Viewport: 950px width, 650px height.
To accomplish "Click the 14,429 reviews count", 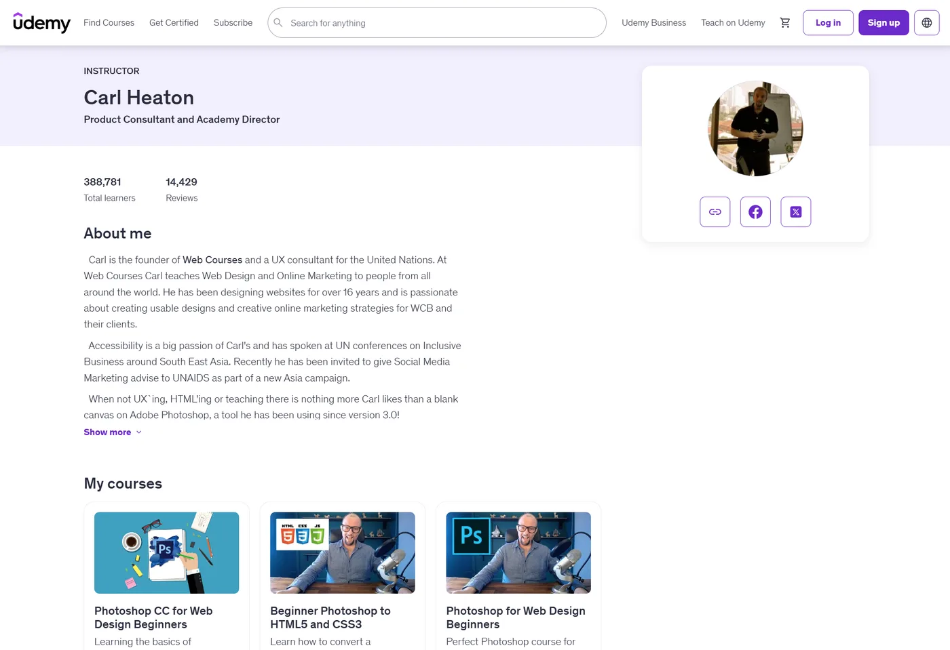I will 181,182.
